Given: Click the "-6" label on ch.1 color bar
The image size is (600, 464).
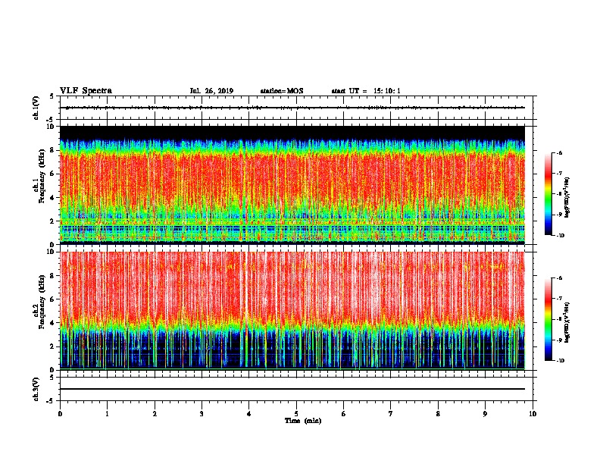Looking at the screenshot, I should pos(560,152).
